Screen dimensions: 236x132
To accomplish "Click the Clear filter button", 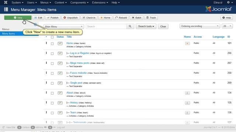I will click(x=163, y=26).
